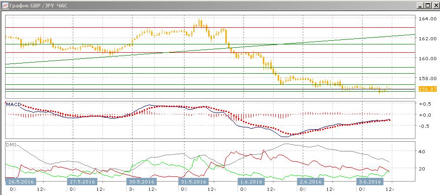Click the MACD indicator label

13,105
